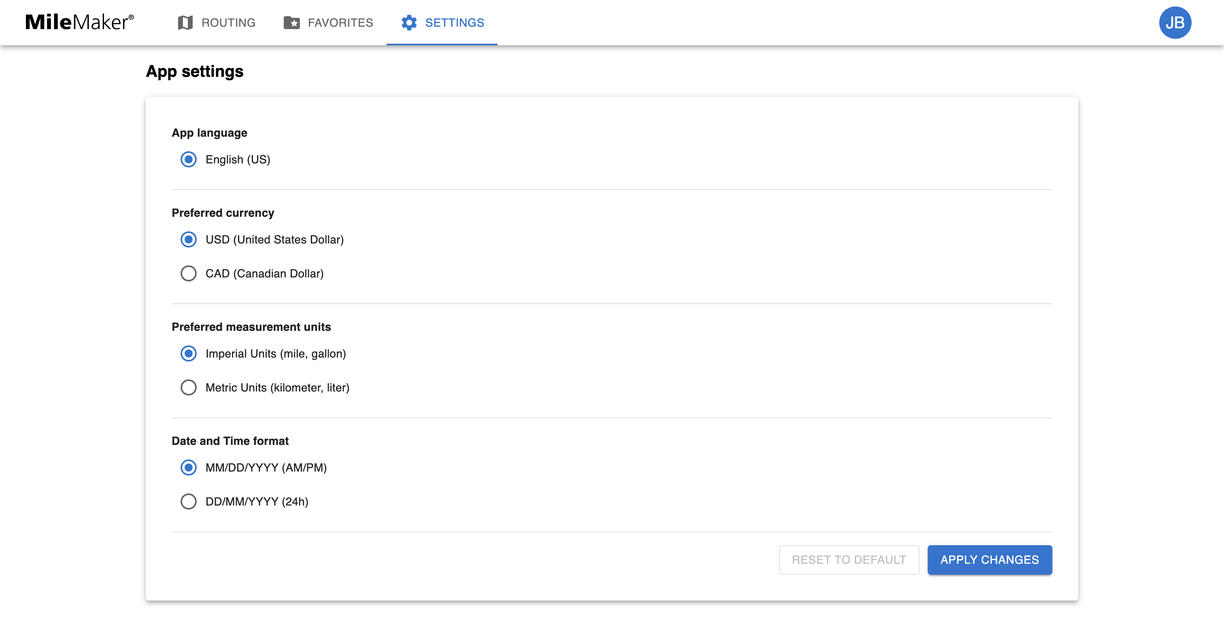Click the Favorites star folder icon

point(292,22)
